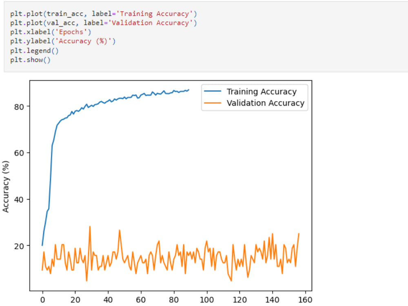Click the plt.ylabel('Accuracy (%)') line
Image resolution: width=408 pixels, height=306 pixels.
[x=63, y=41]
